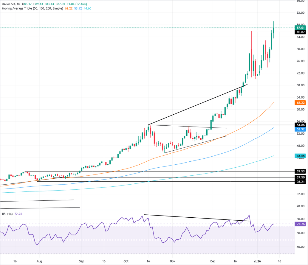This screenshot has height=265, width=308.
Task: Click the RSI value 72.76 in the legend
Action: pos(18,213)
